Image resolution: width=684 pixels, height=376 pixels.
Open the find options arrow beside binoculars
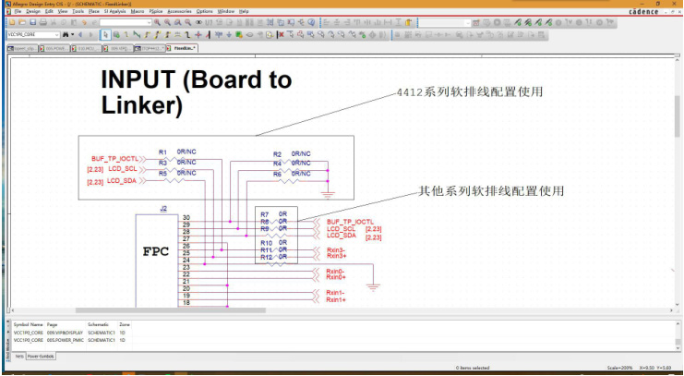point(72,34)
